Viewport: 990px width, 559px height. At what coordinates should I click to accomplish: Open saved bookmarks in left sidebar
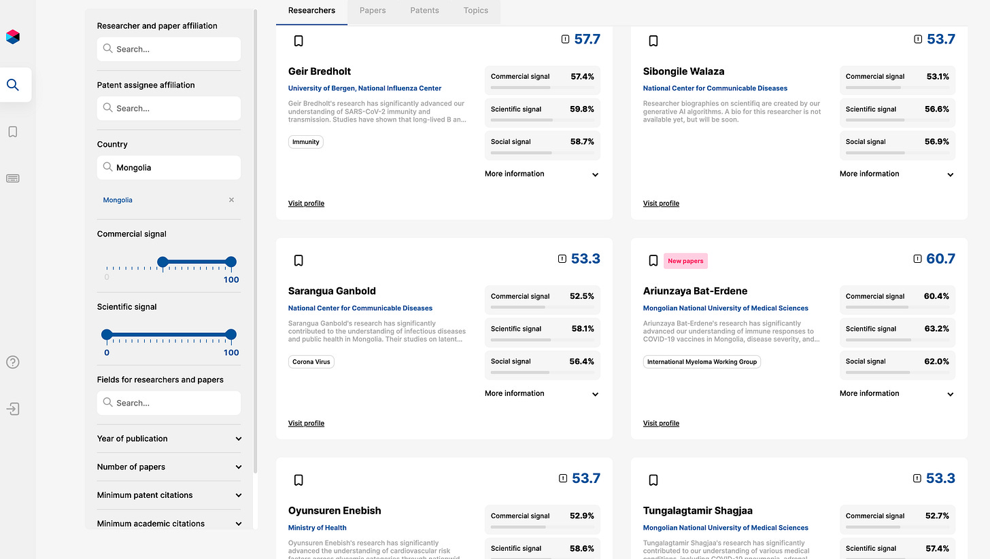point(12,132)
